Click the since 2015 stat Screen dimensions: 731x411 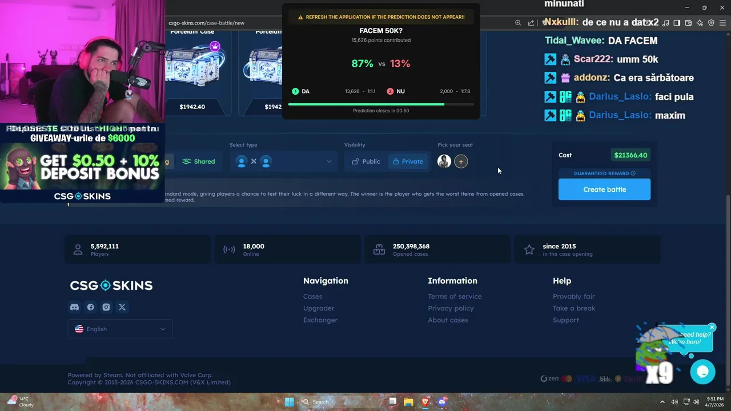(587, 249)
